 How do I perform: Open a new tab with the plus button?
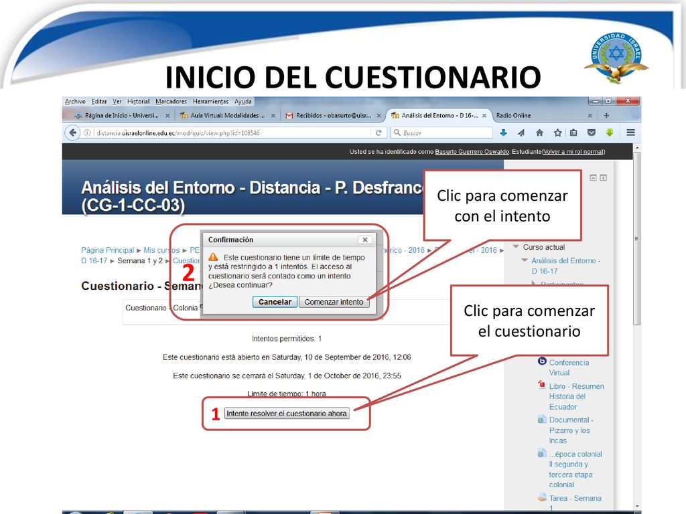click(x=606, y=115)
